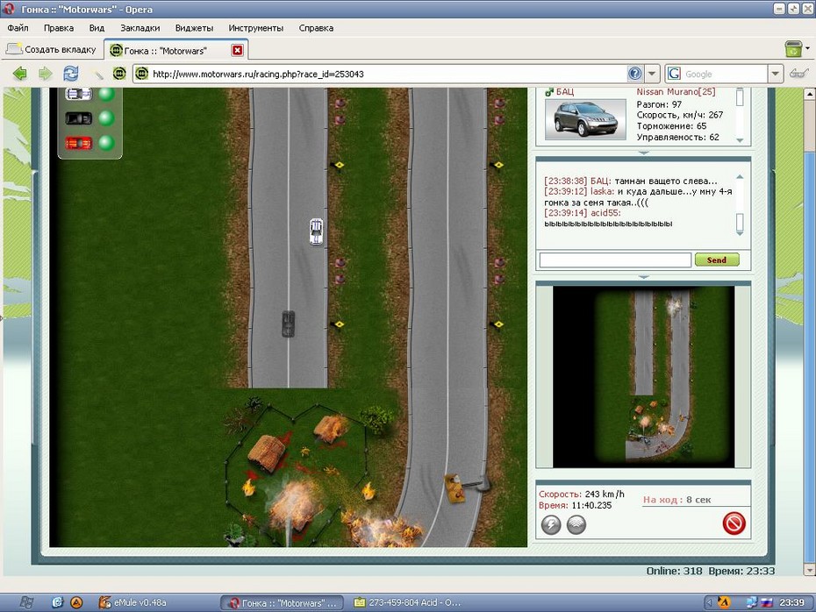Click the green light beside the red car
The image size is (816, 612).
click(x=107, y=142)
